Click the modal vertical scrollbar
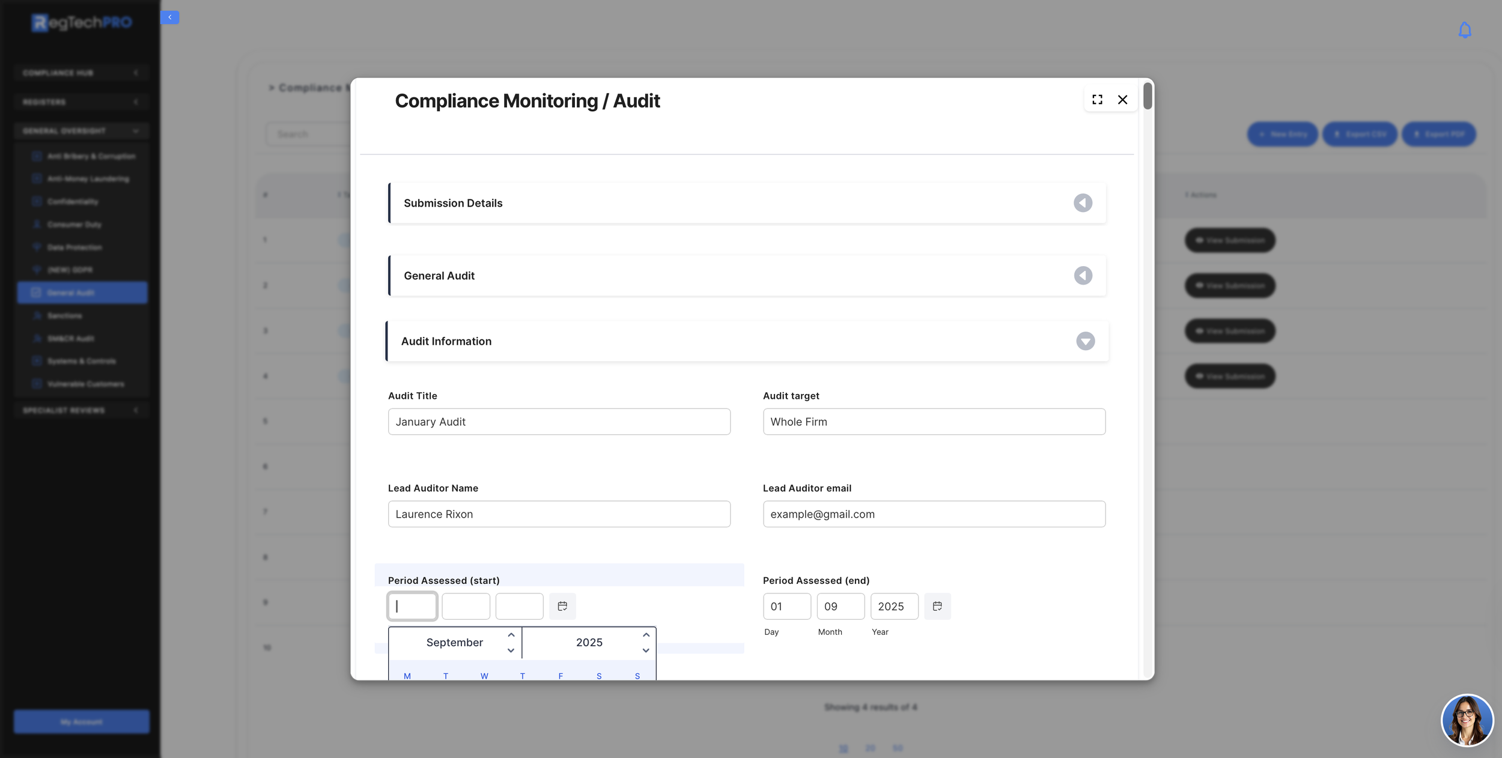Image resolution: width=1502 pixels, height=758 pixels. (x=1147, y=96)
